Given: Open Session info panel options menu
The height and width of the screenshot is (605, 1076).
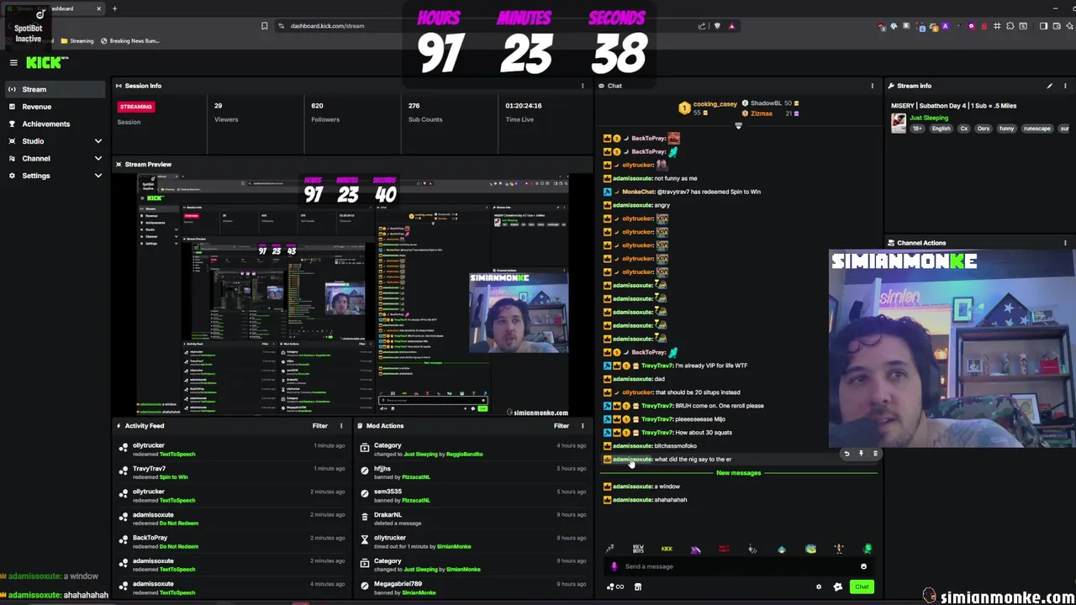Looking at the screenshot, I should pos(583,86).
